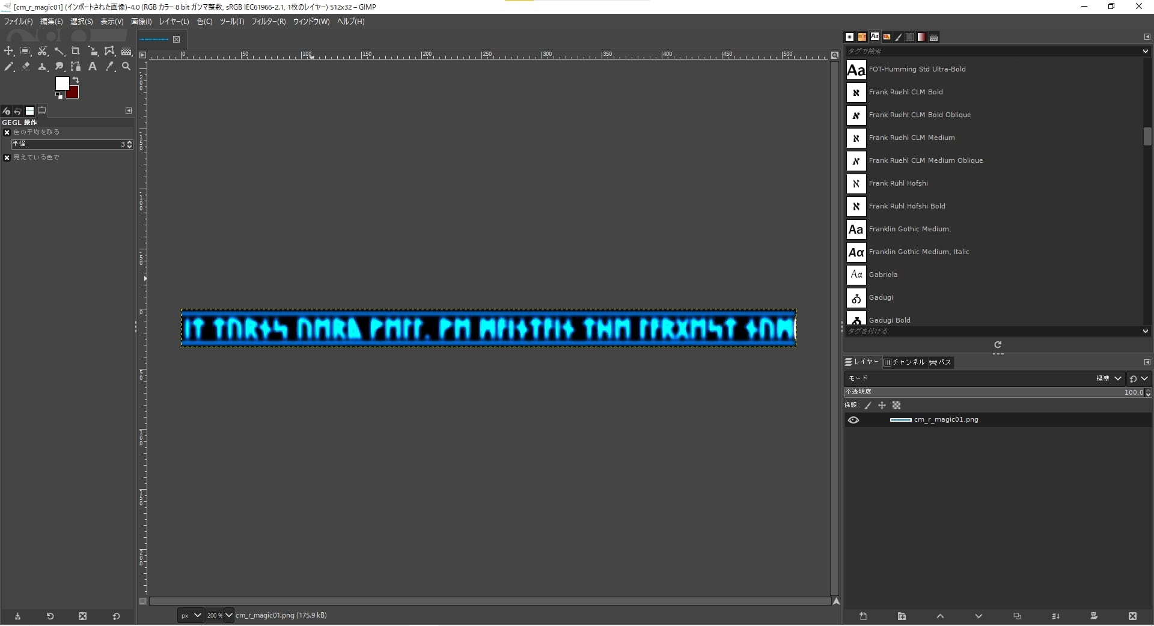
Task: Hide the cm_r_magic01.png layer
Action: pos(854,420)
